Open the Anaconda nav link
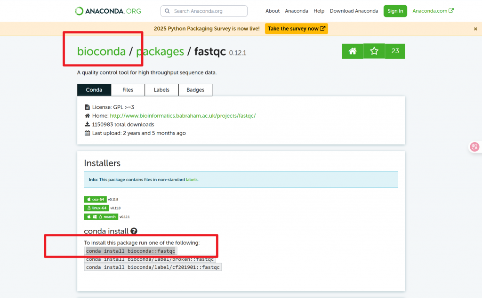482x298 pixels. click(297, 11)
